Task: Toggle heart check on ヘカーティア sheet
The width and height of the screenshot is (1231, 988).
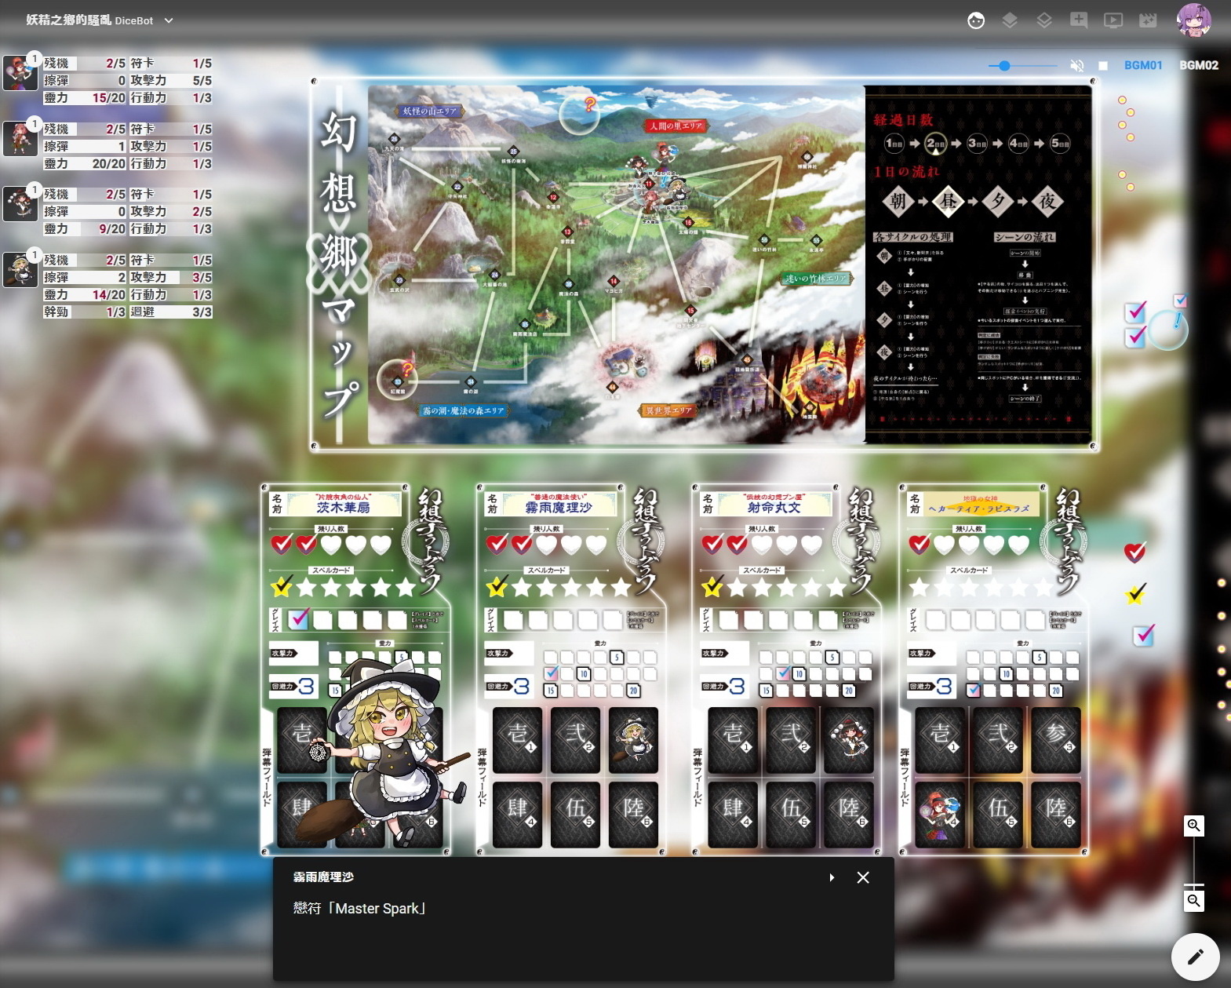Action: (919, 543)
